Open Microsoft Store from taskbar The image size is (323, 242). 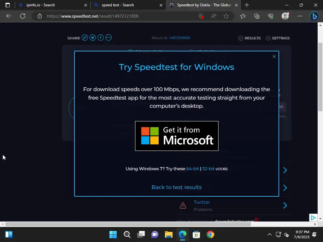tap(196, 234)
